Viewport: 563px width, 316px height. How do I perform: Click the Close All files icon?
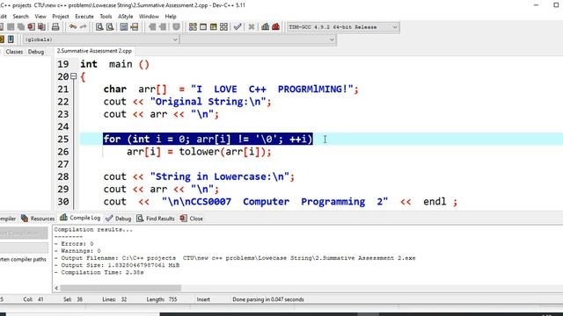41,27
